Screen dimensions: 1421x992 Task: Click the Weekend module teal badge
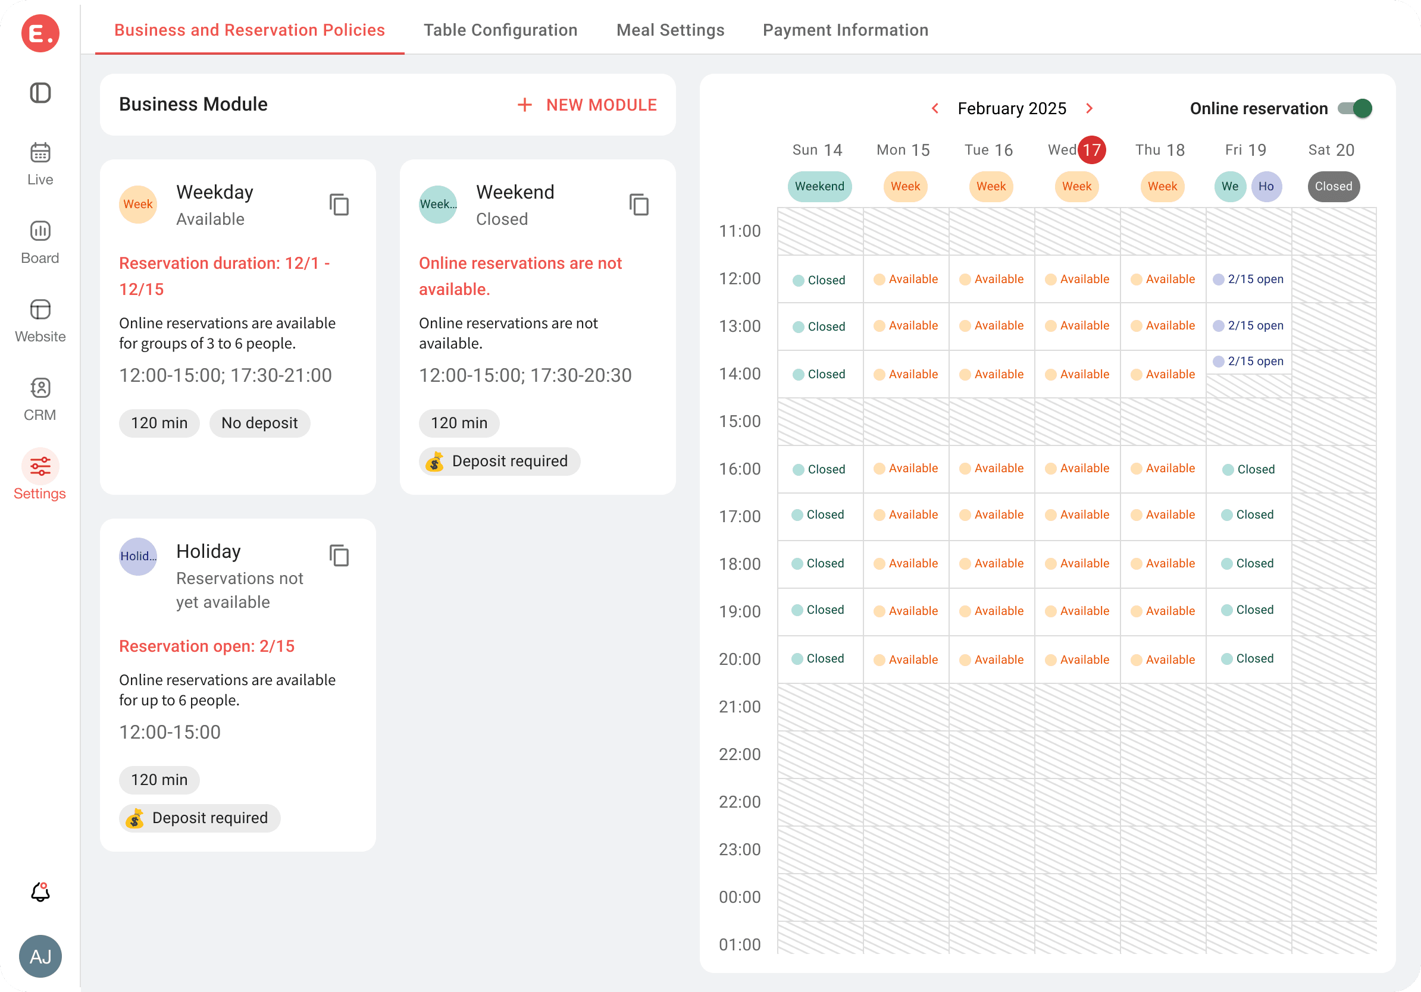[437, 204]
